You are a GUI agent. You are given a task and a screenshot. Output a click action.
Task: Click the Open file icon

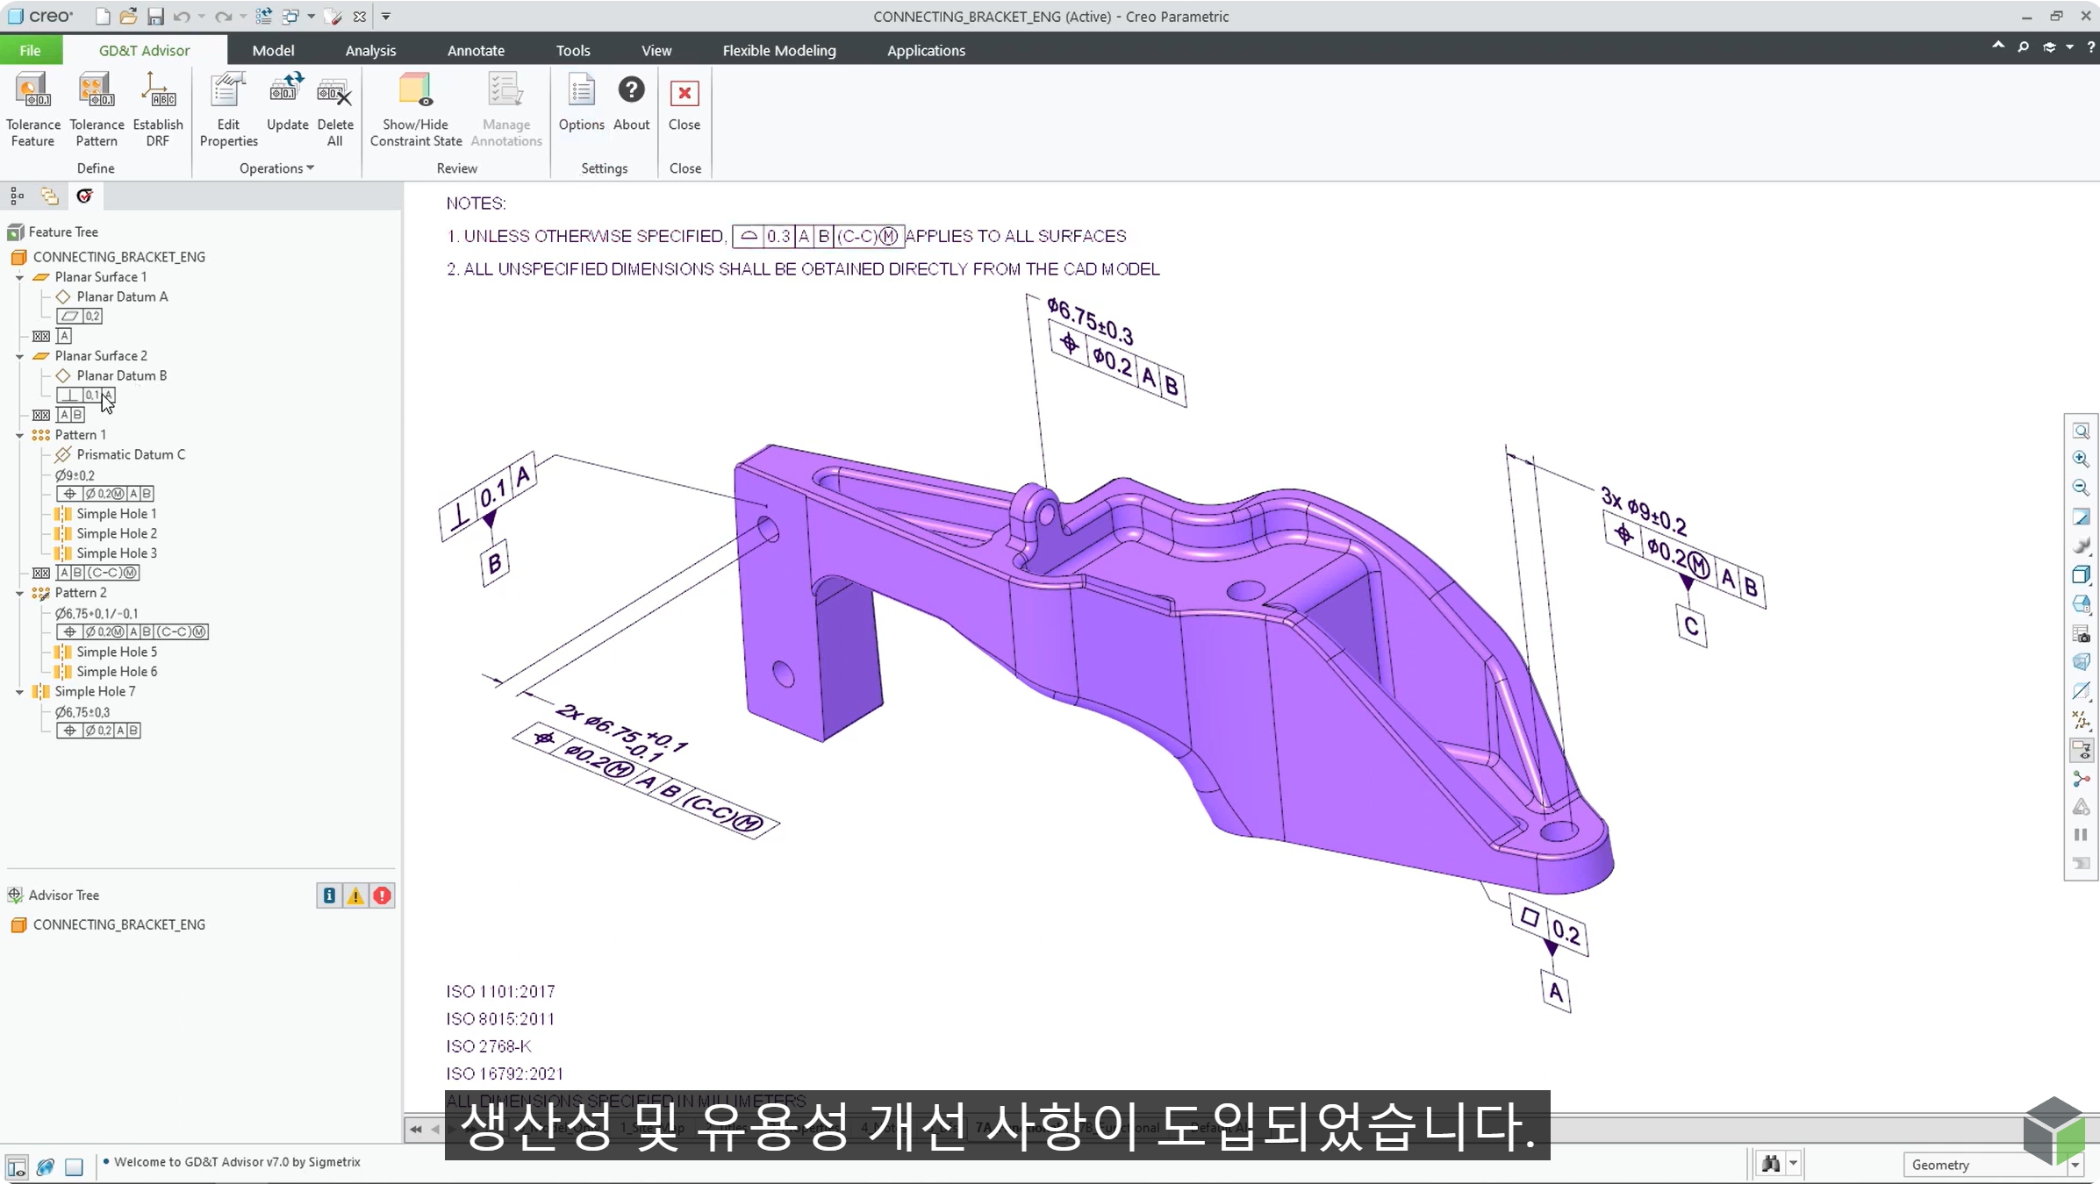[x=128, y=17]
